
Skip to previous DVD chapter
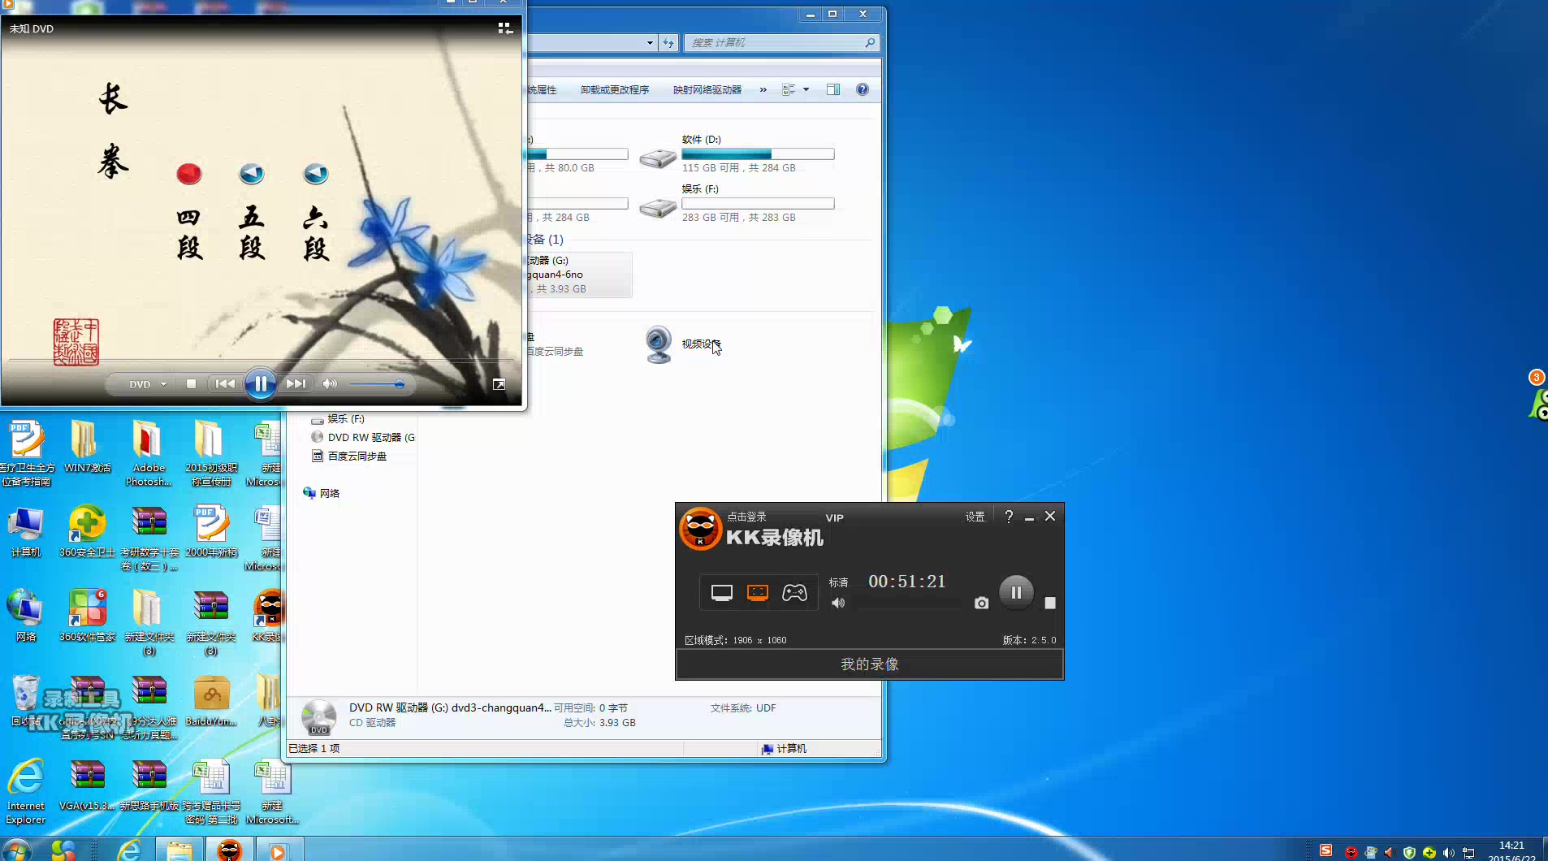pyautogui.click(x=225, y=384)
